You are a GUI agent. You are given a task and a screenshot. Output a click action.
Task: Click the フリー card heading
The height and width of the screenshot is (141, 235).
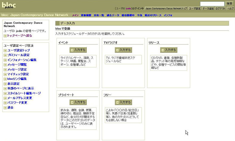(x=107, y=95)
